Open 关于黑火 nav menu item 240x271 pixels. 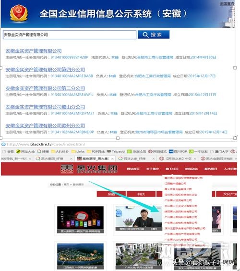[x=153, y=169]
